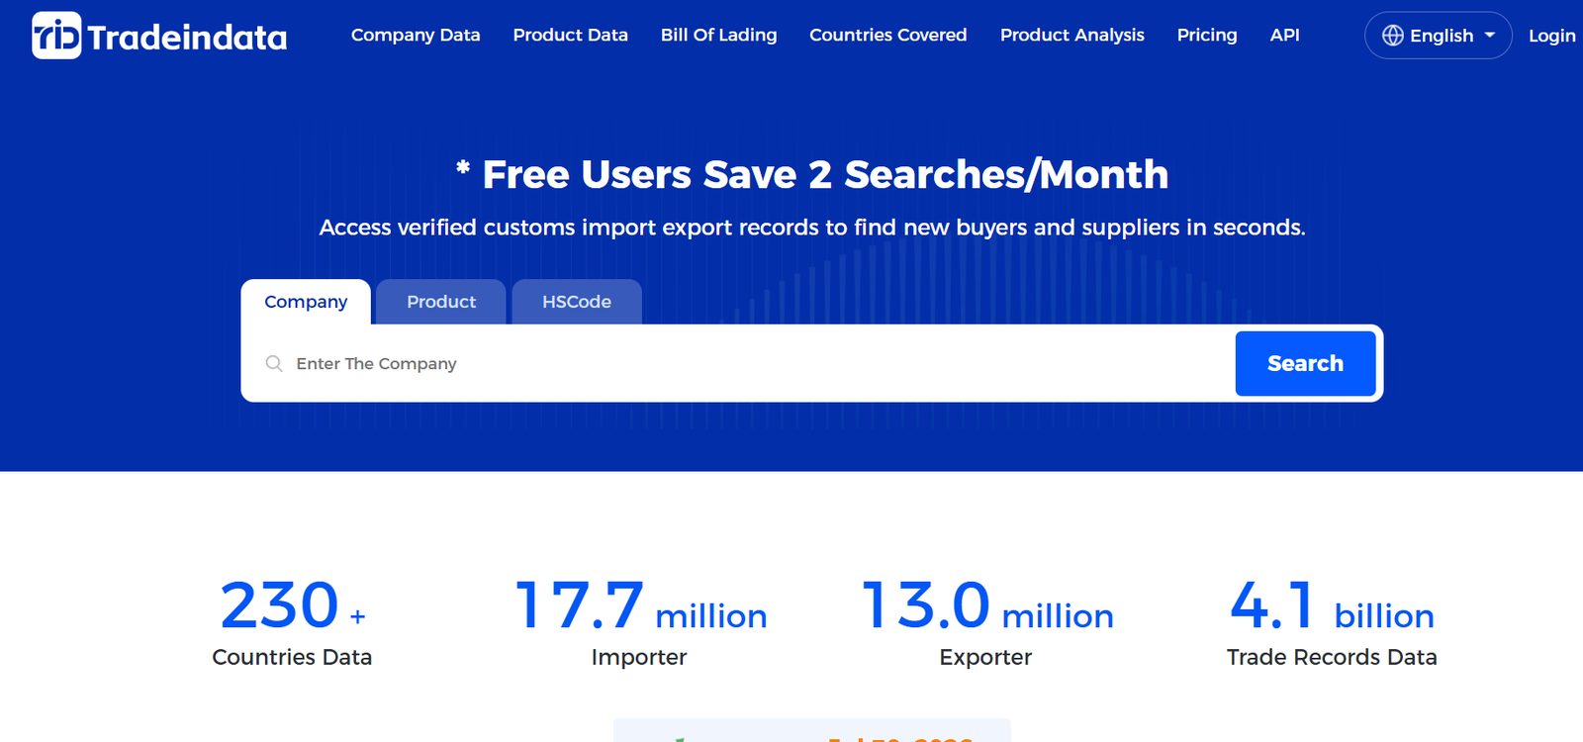This screenshot has width=1583, height=742.
Task: Click the Free Users Save 2 Searches/Month heading
Action: pyautogui.click(x=812, y=174)
